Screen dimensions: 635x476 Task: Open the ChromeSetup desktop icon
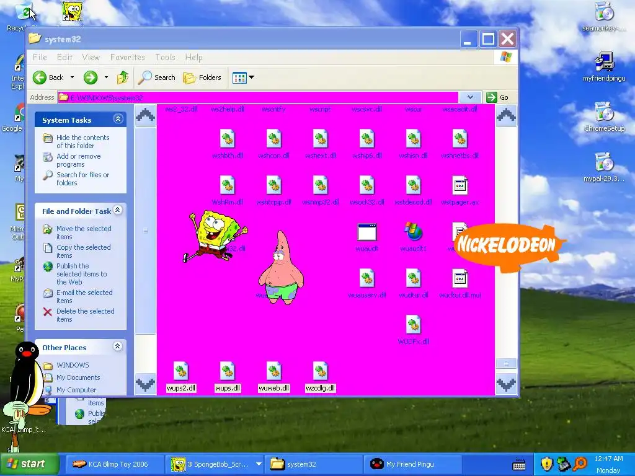[x=604, y=117]
